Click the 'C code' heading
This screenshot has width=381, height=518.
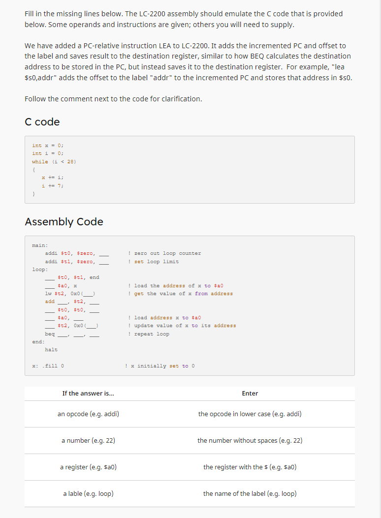coord(42,122)
